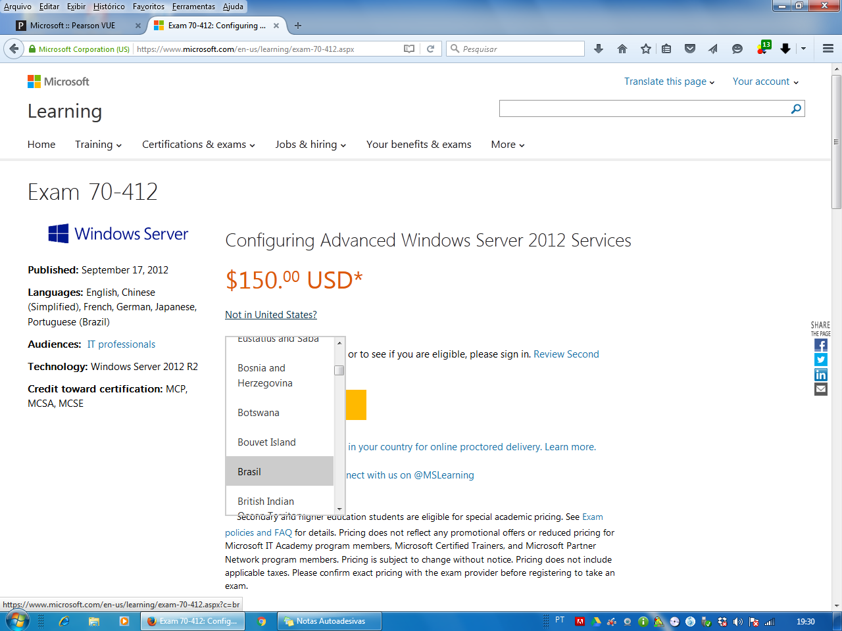The height and width of the screenshot is (631, 842).
Task: Click the black download arrow extension icon
Action: tap(785, 49)
